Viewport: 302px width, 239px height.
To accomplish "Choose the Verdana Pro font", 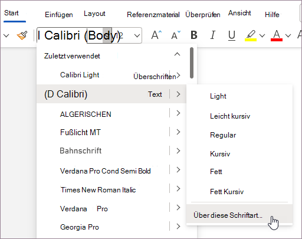I will click(x=84, y=209).
